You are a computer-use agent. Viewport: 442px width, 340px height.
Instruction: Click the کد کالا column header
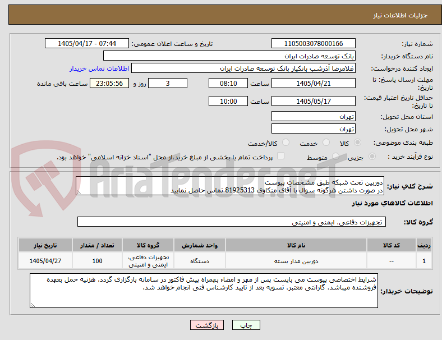(392, 245)
